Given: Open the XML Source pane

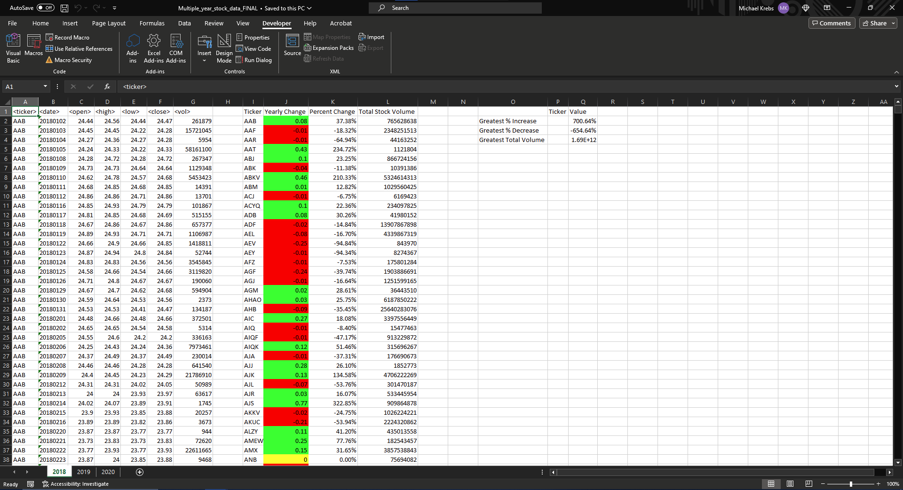Looking at the screenshot, I should [292, 47].
